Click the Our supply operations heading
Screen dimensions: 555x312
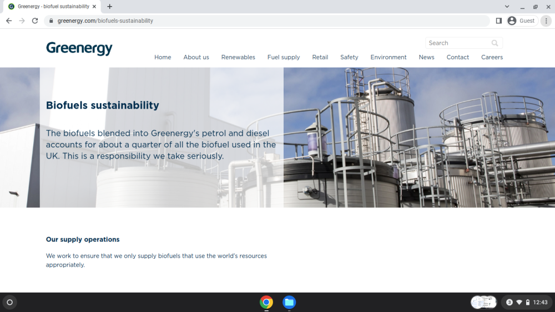point(83,239)
